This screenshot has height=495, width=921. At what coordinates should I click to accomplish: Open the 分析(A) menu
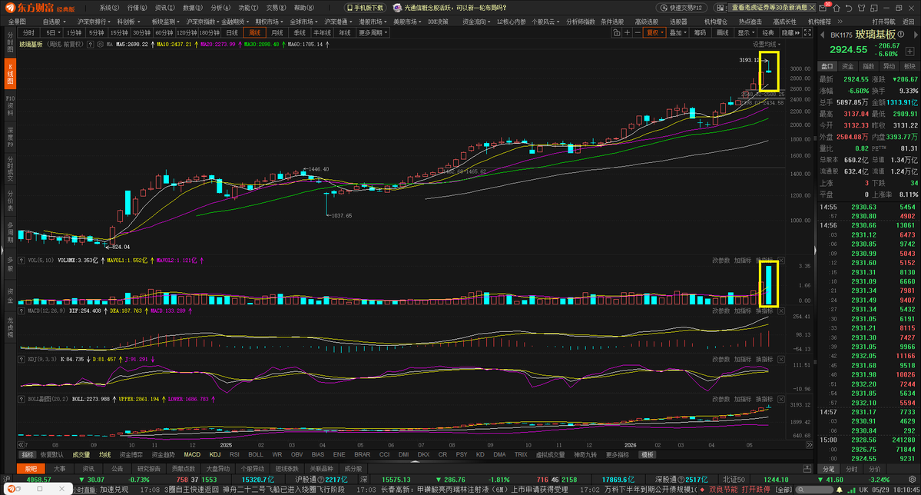pyautogui.click(x=220, y=8)
